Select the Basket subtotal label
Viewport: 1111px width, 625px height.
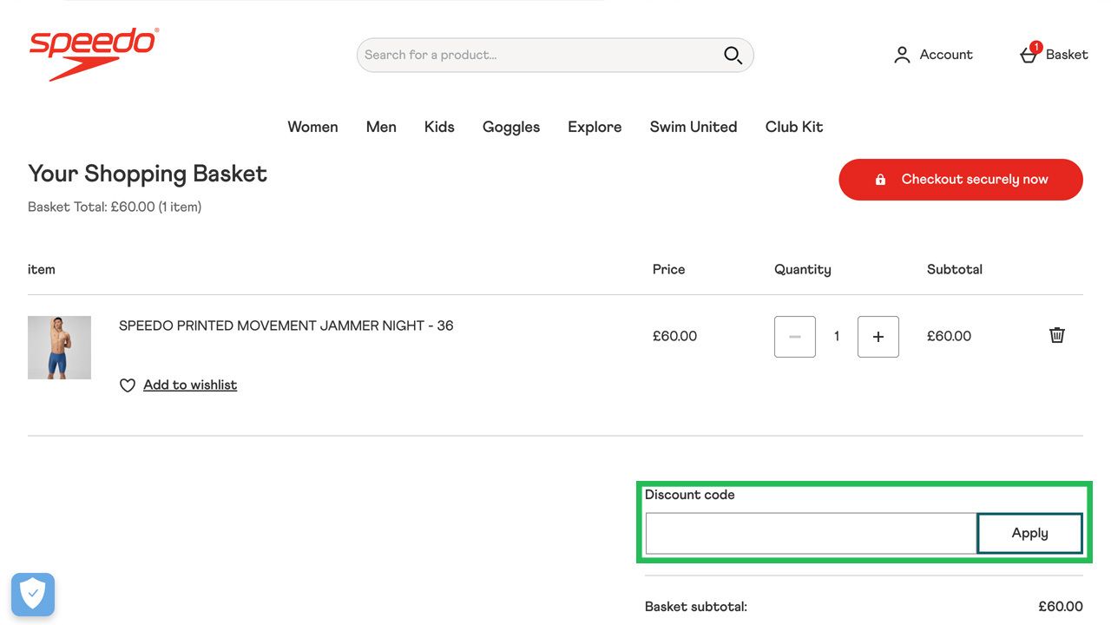tap(696, 607)
